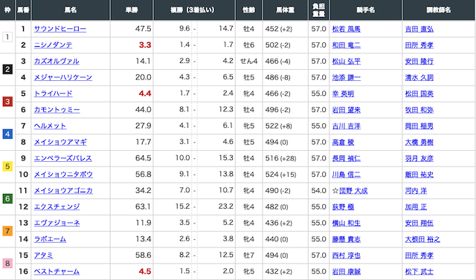
Task: Click the pink frame 8 badge
Action: click(7, 264)
